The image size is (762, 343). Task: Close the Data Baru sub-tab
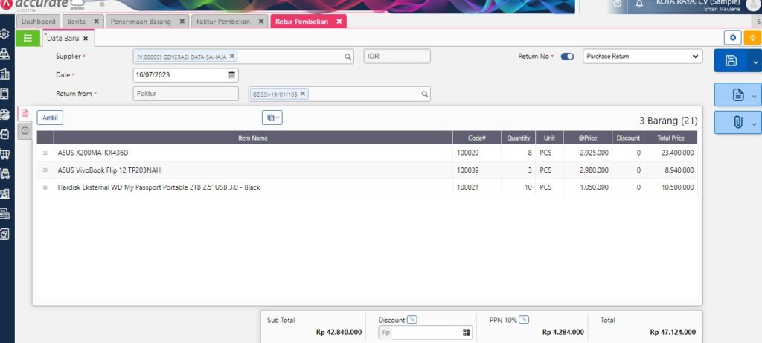click(86, 39)
